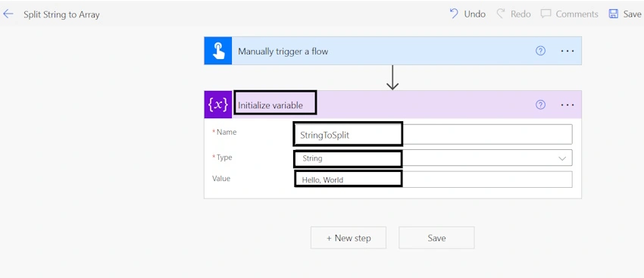Expand the Manually trigger a flow card
Screen dimensions: 644x278
pyautogui.click(x=392, y=51)
